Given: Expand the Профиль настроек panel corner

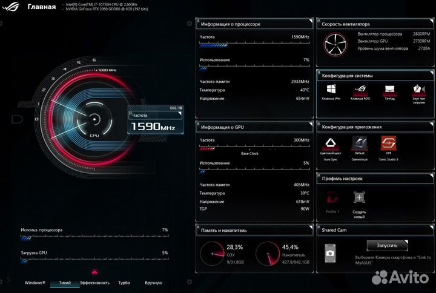Looking at the screenshot, I should click(431, 176).
